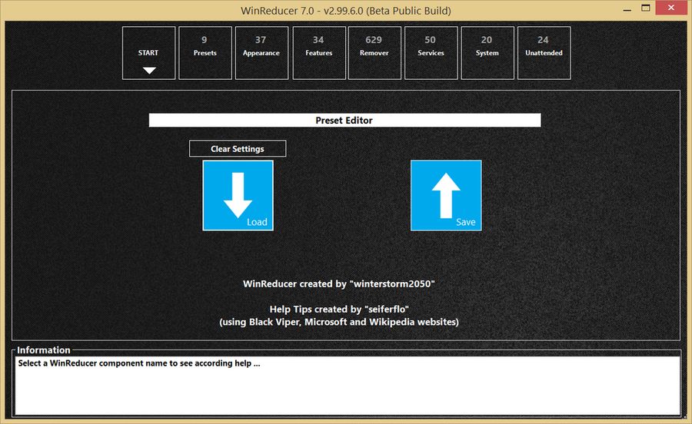
Task: Click inside the Information help text box
Action: point(348,386)
